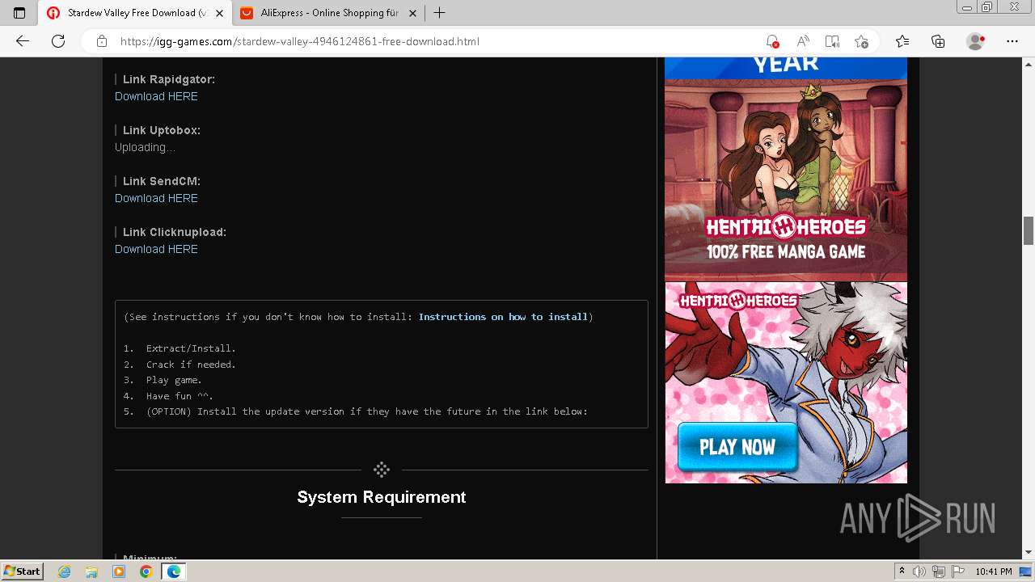Viewport: 1035px width, 582px height.
Task: Open Action Center flag icon
Action: (x=957, y=571)
